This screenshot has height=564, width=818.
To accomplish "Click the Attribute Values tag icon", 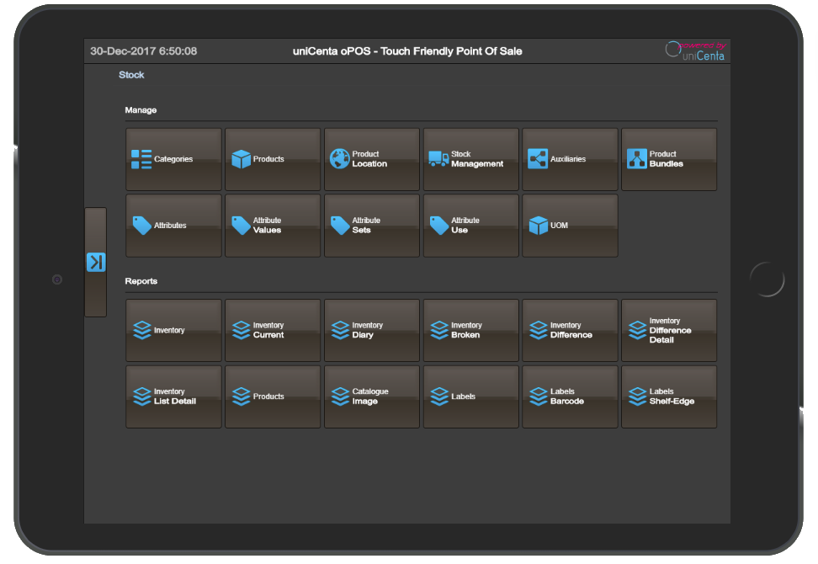I will [241, 226].
